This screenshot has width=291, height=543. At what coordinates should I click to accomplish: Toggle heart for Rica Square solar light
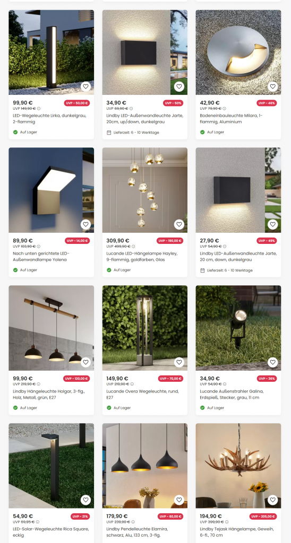85,500
